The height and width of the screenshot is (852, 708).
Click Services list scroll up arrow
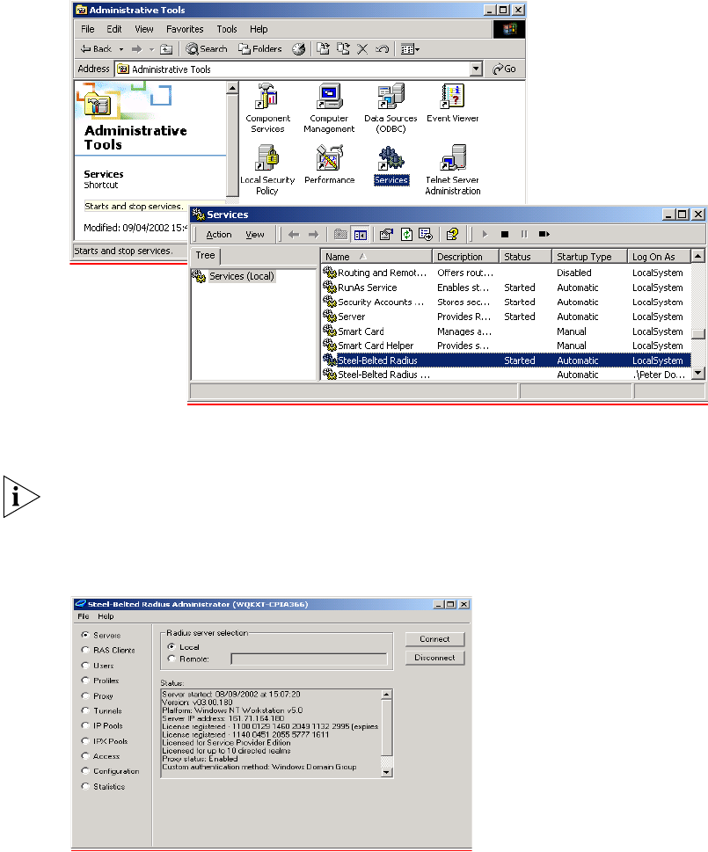(x=698, y=255)
